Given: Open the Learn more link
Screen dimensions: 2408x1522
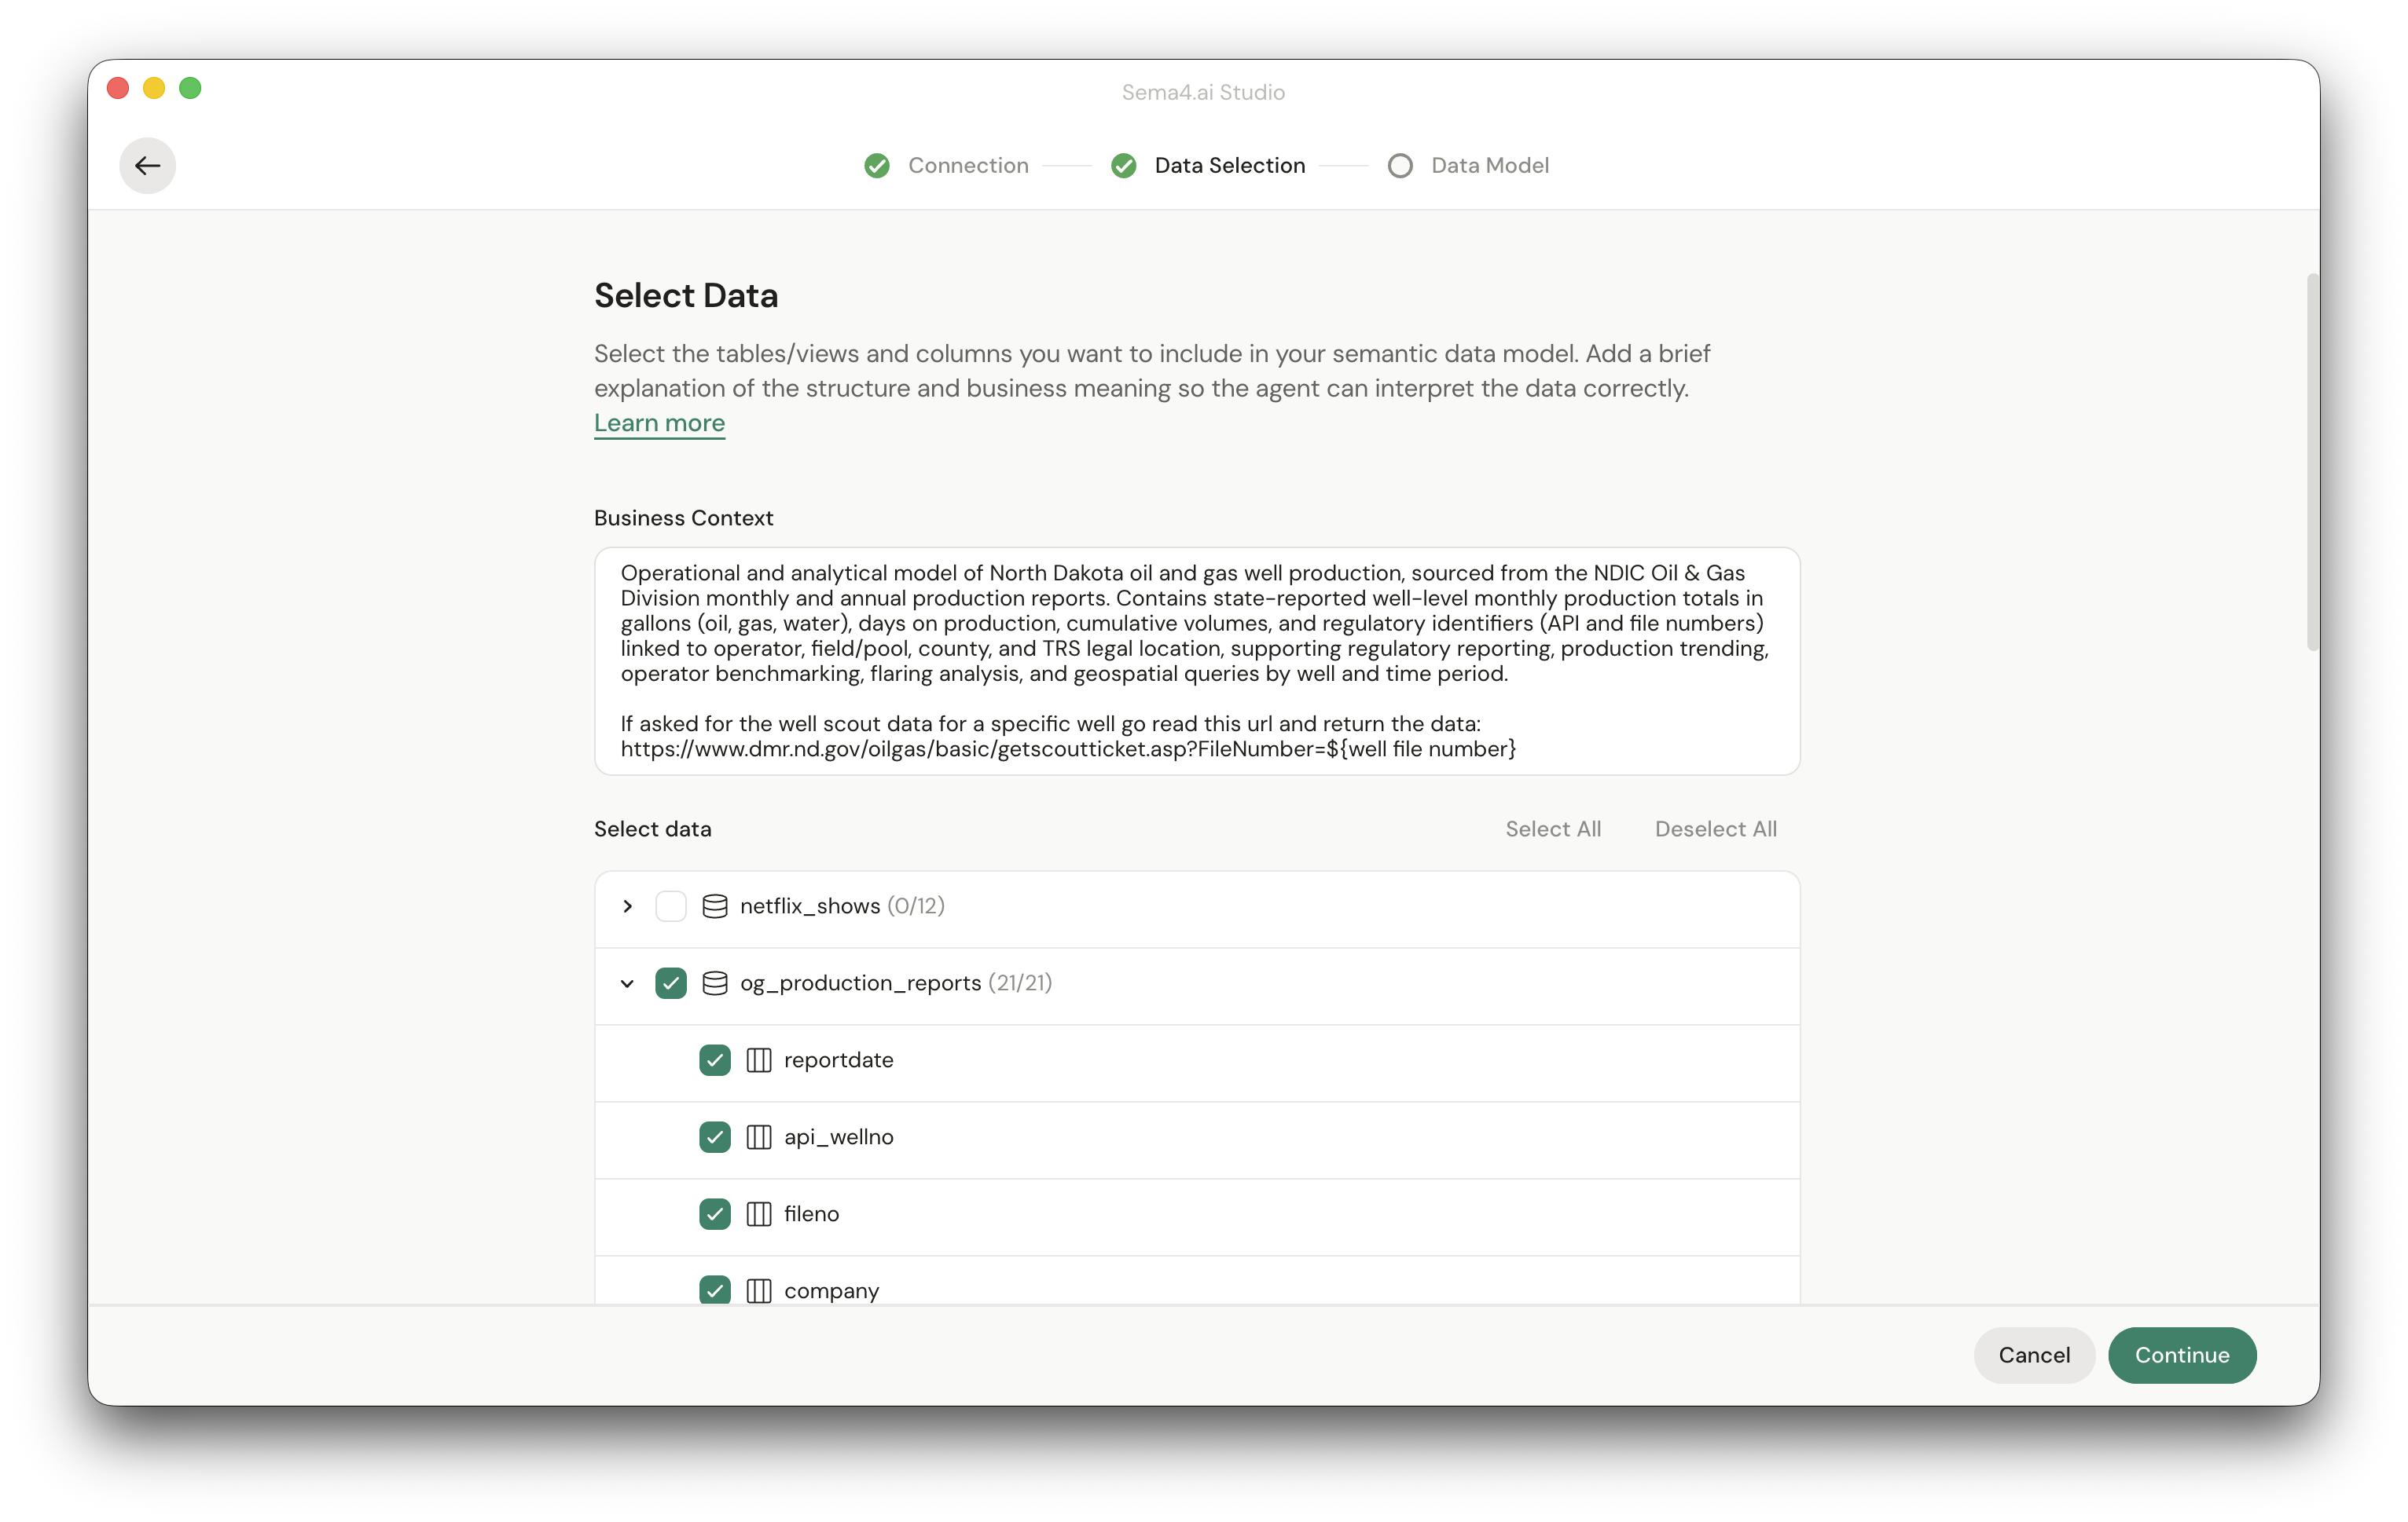Looking at the screenshot, I should click(x=659, y=423).
